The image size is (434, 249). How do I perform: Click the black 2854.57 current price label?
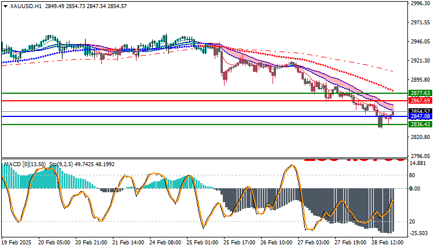pyautogui.click(x=421, y=111)
